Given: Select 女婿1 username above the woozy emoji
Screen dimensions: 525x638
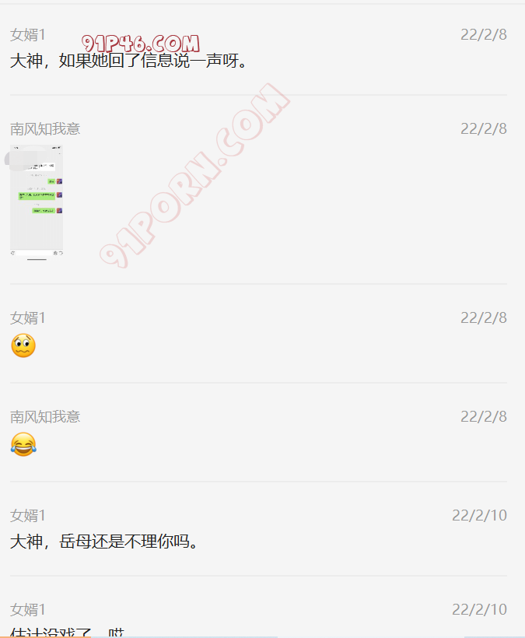Looking at the screenshot, I should 28,317.
